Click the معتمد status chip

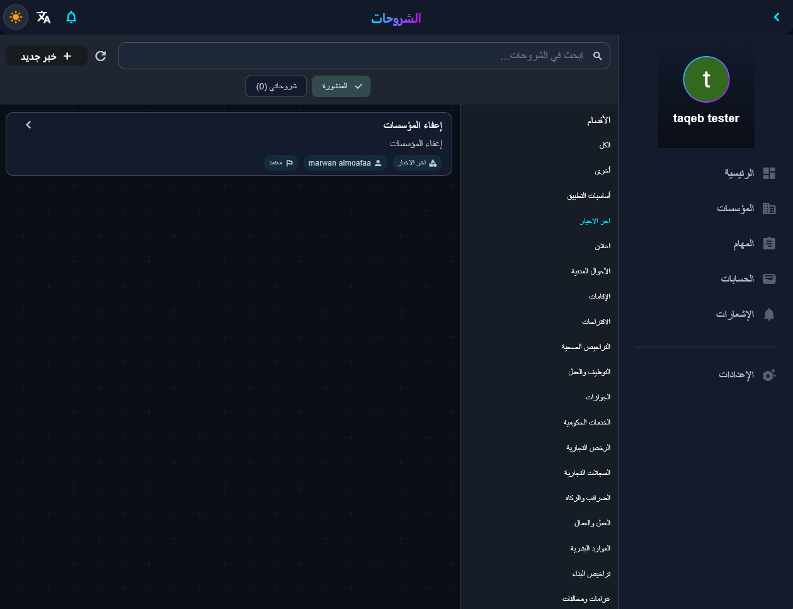281,163
